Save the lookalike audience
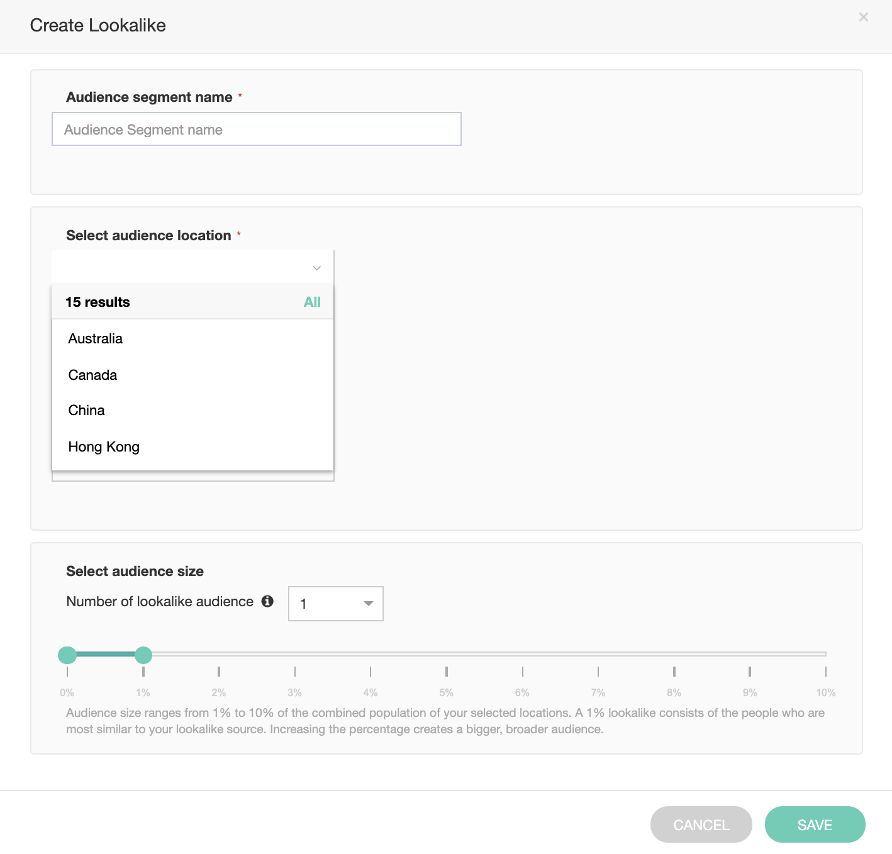 click(815, 824)
